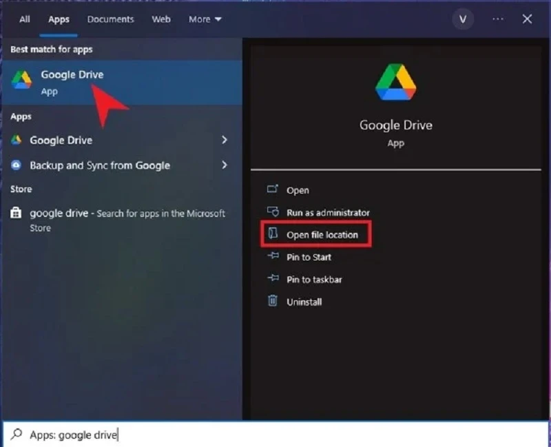This screenshot has width=551, height=447.
Task: Click the Run as administrator shield icon
Action: (273, 212)
